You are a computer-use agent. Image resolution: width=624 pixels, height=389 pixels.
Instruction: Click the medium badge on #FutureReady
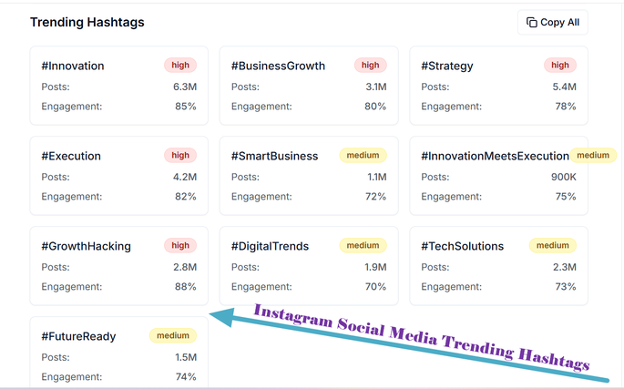(173, 336)
